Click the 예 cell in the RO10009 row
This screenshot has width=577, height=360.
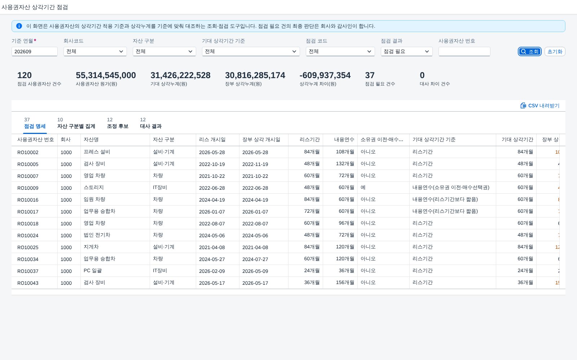pyautogui.click(x=363, y=188)
